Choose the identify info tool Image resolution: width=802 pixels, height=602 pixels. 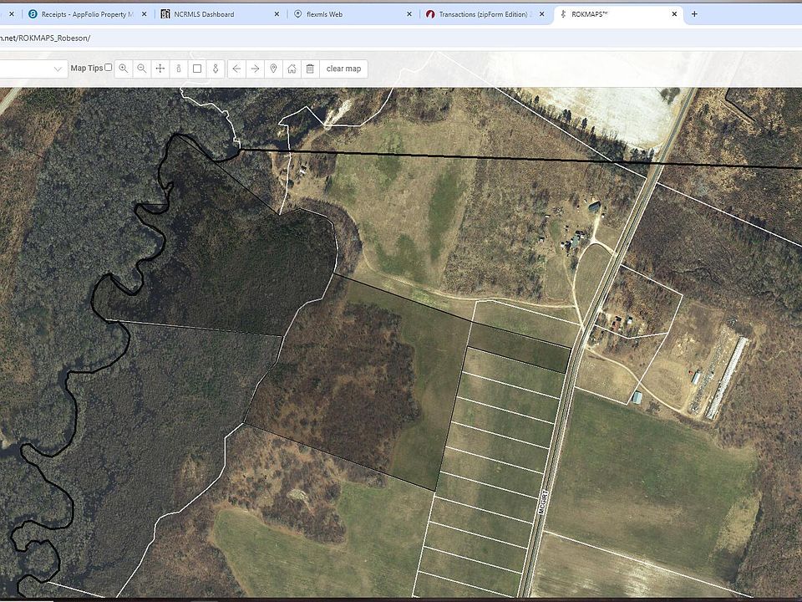[179, 69]
